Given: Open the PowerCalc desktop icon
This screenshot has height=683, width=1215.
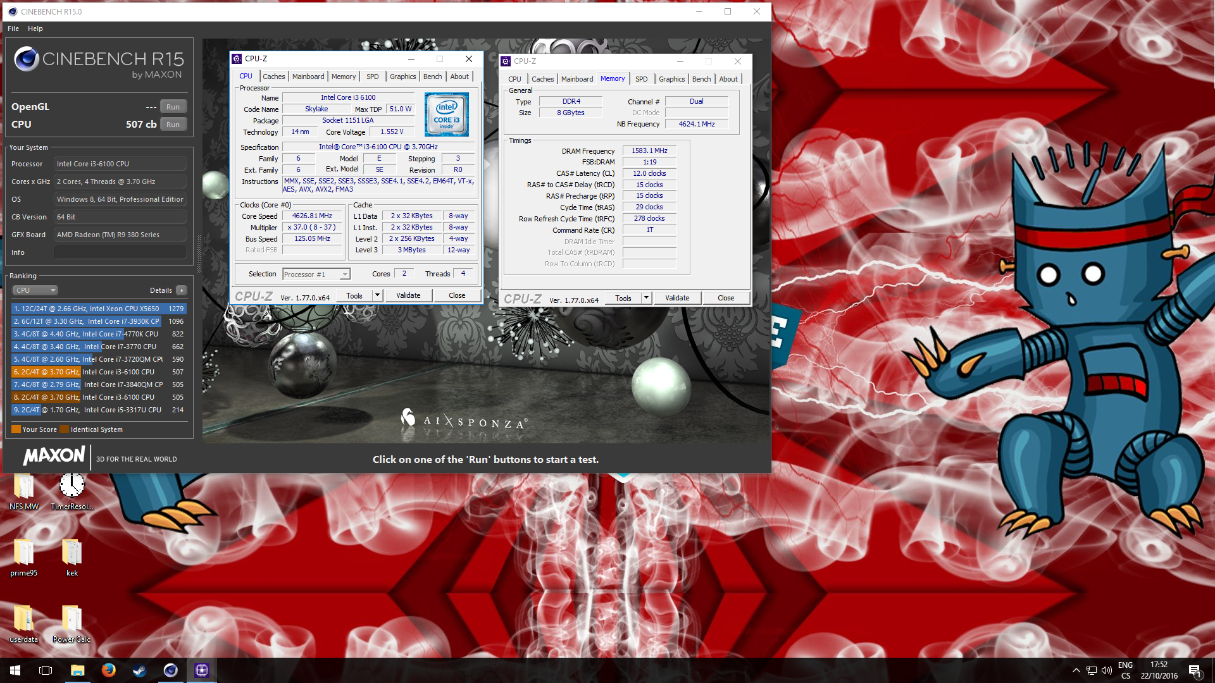Looking at the screenshot, I should [72, 624].
